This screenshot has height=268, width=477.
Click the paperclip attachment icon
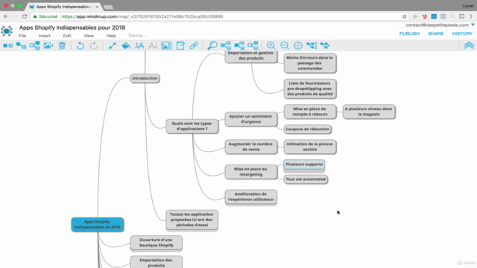point(194,45)
